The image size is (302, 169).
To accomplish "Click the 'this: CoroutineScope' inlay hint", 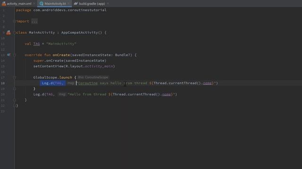I will click(93, 77).
